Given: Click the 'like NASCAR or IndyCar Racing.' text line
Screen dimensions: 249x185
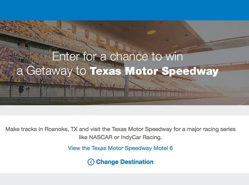Looking at the screenshot, I should pyautogui.click(x=120, y=137).
